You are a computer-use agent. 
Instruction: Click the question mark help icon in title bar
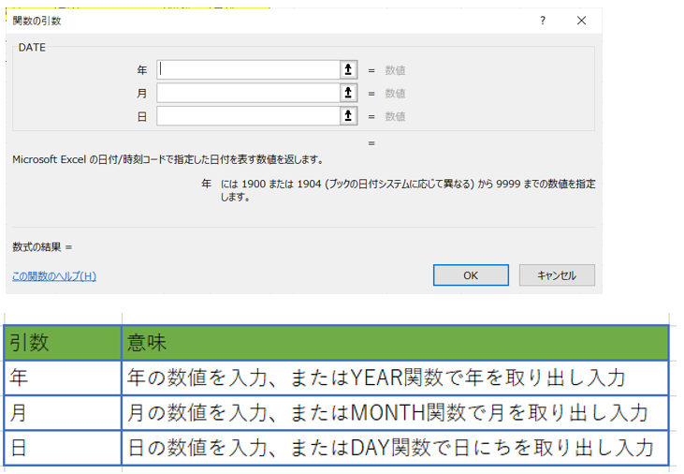543,21
